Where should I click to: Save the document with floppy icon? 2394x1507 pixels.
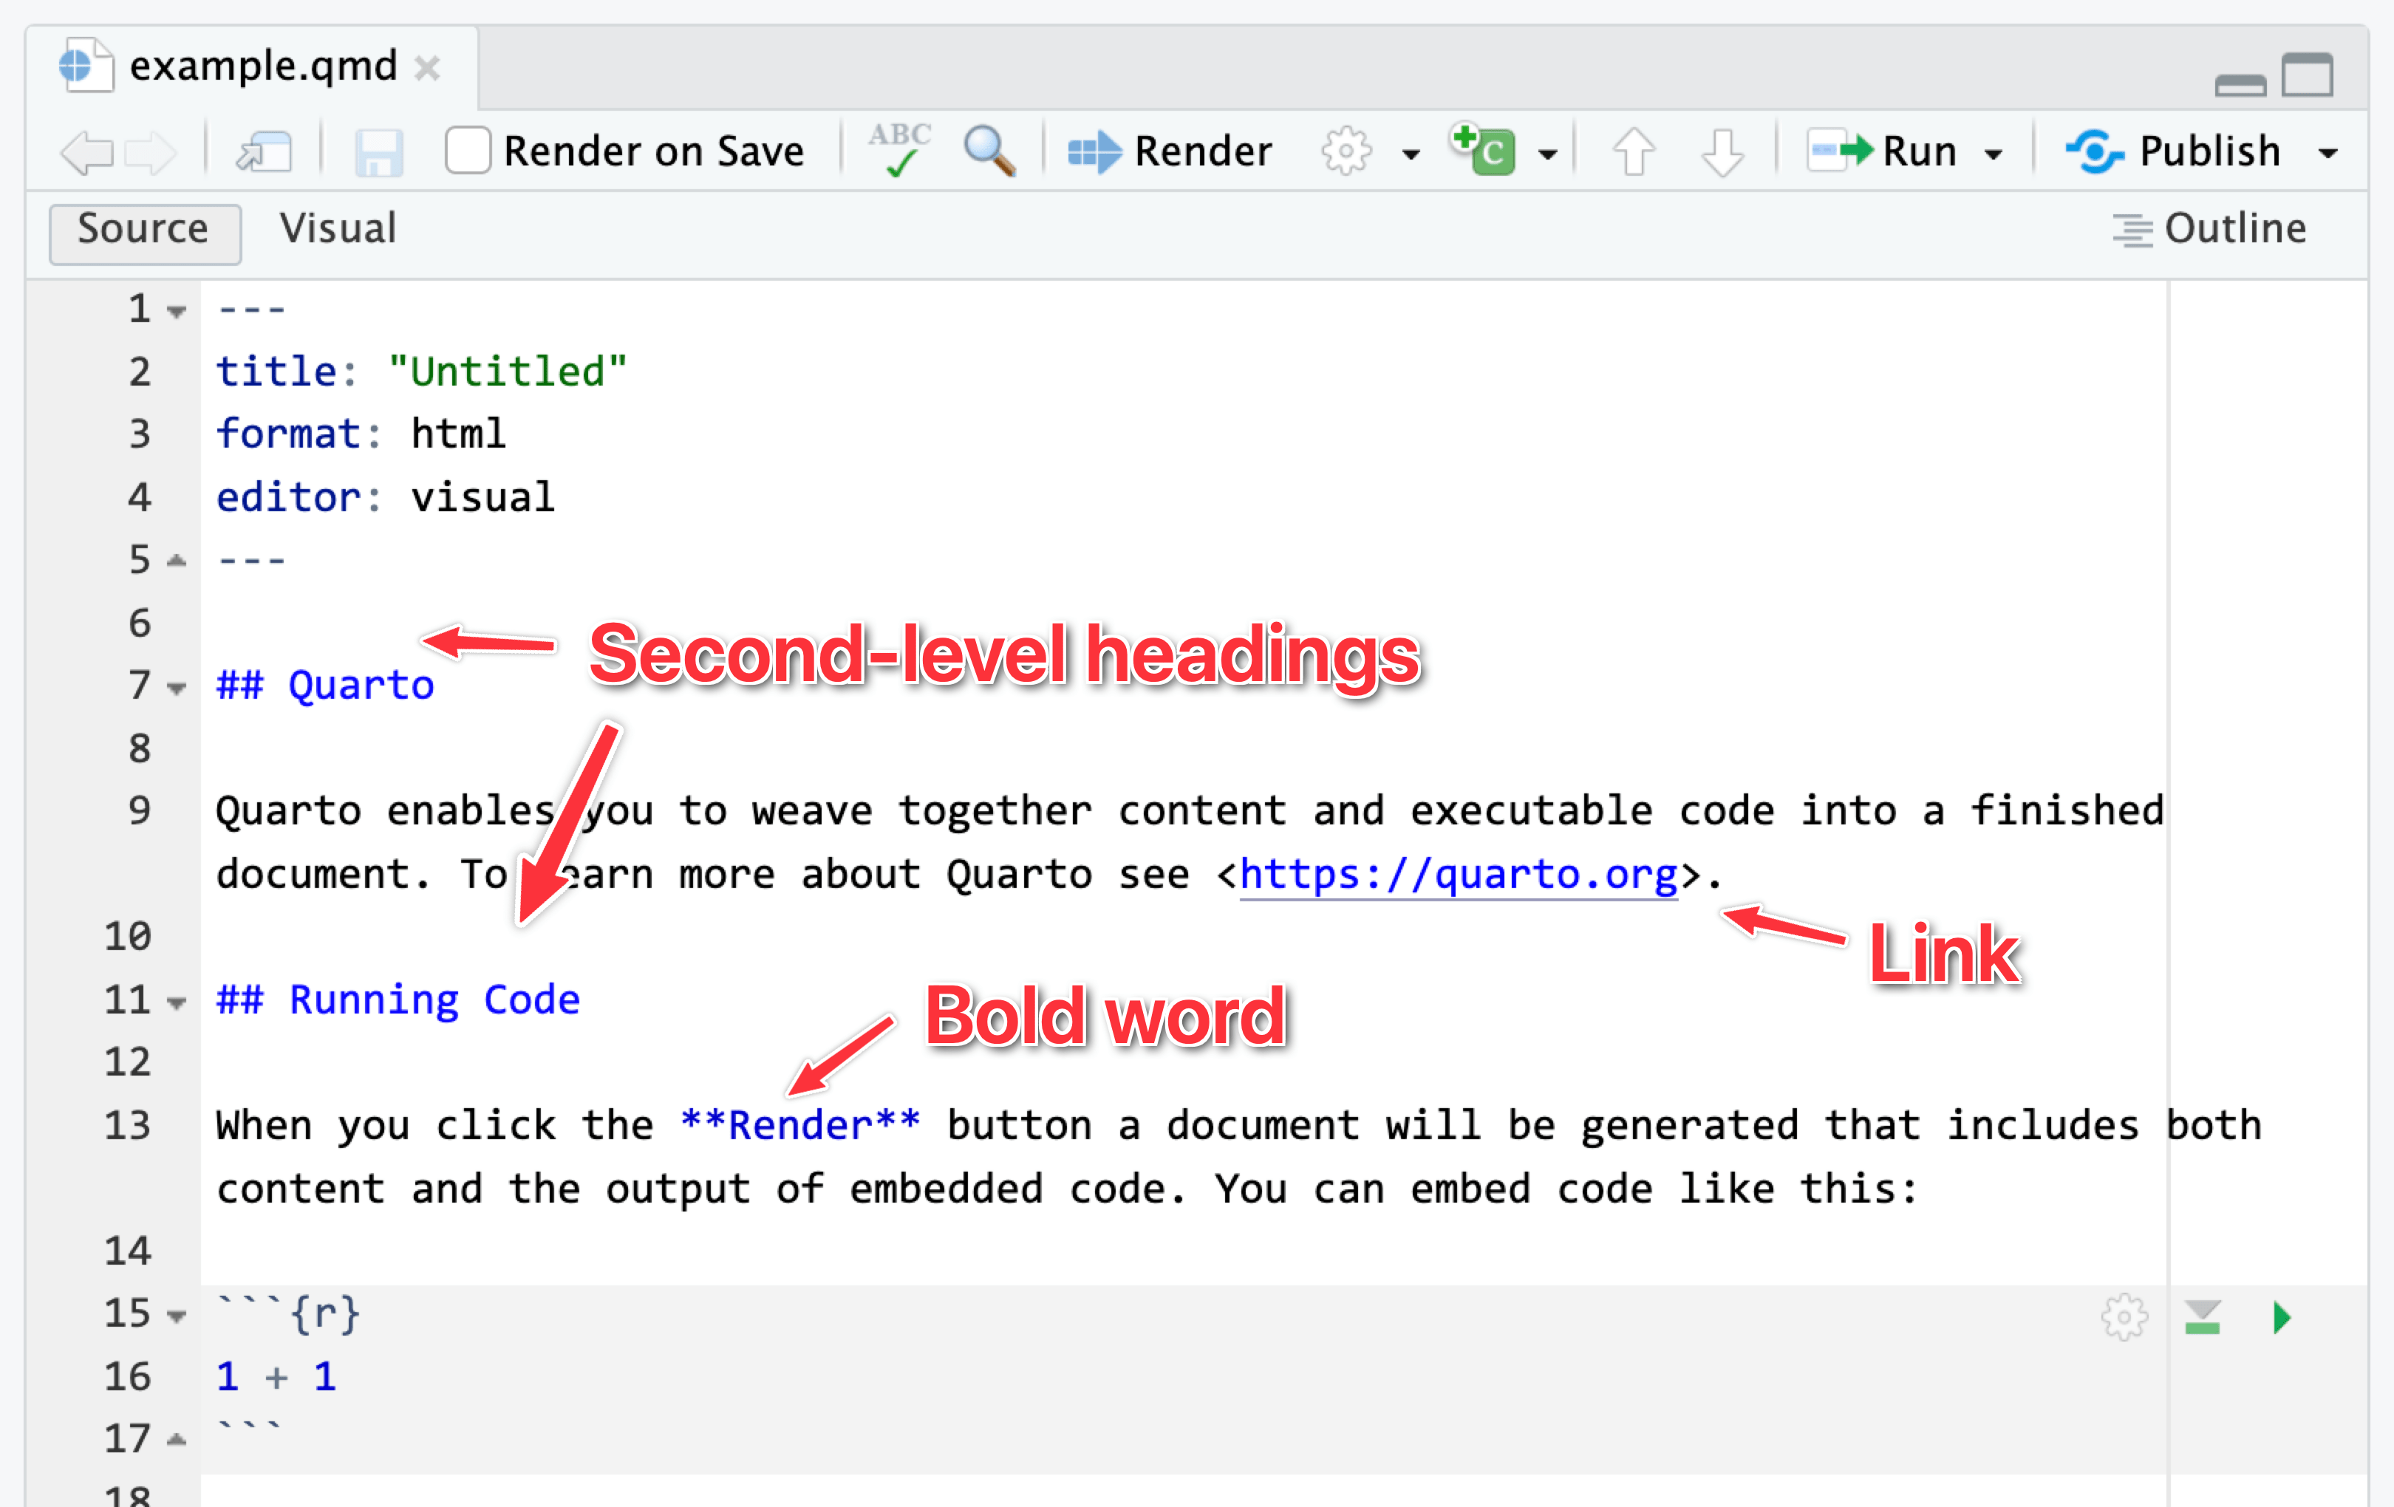coord(379,153)
